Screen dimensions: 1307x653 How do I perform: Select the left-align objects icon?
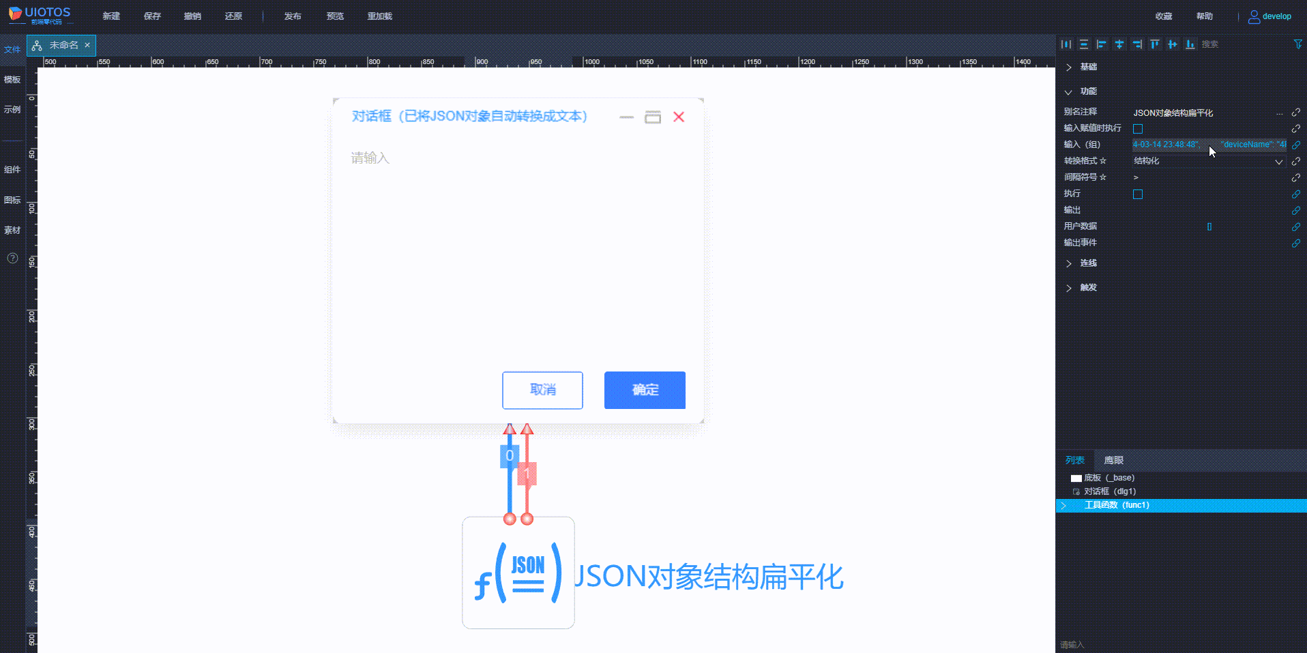tap(1102, 44)
